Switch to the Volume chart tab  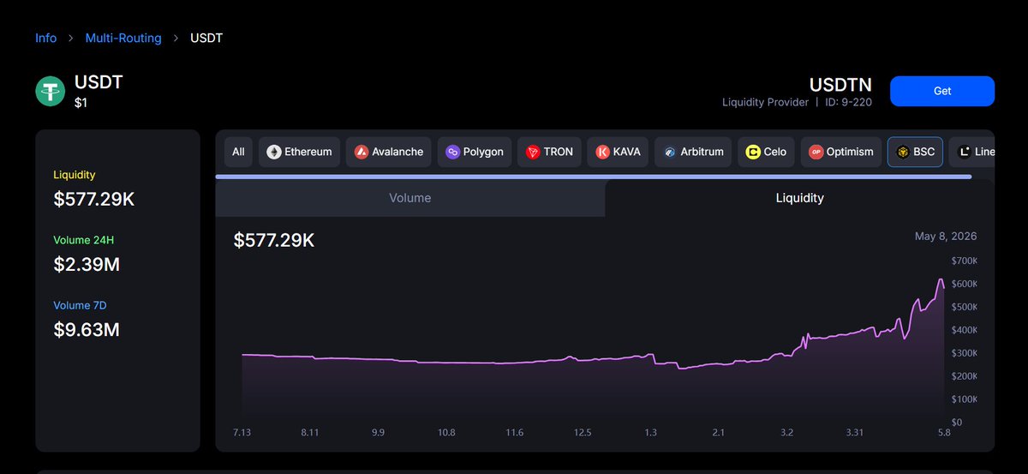410,198
